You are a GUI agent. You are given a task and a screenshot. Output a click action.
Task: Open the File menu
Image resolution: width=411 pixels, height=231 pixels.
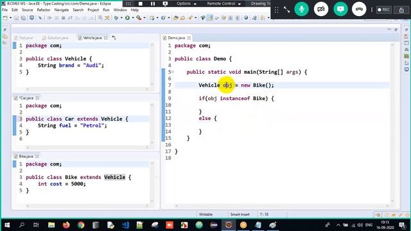(4, 10)
